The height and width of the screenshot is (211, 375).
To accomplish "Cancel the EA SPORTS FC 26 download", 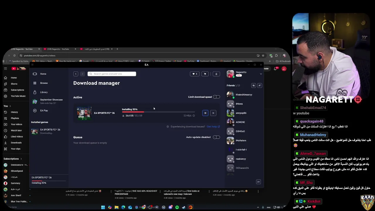I will pos(213,113).
